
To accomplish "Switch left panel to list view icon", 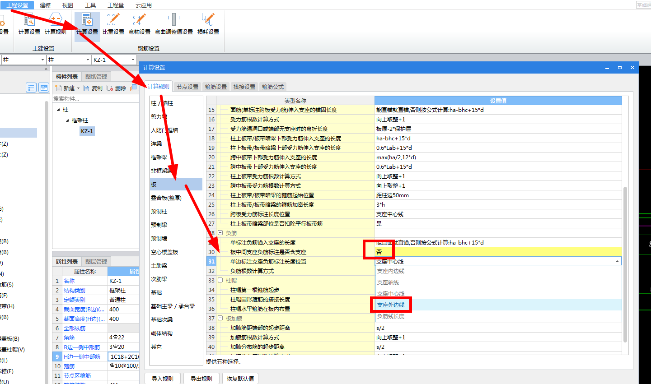I will (x=31, y=88).
